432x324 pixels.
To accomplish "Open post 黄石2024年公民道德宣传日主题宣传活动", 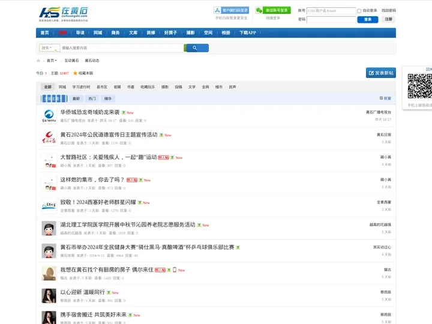I will pyautogui.click(x=109, y=135).
